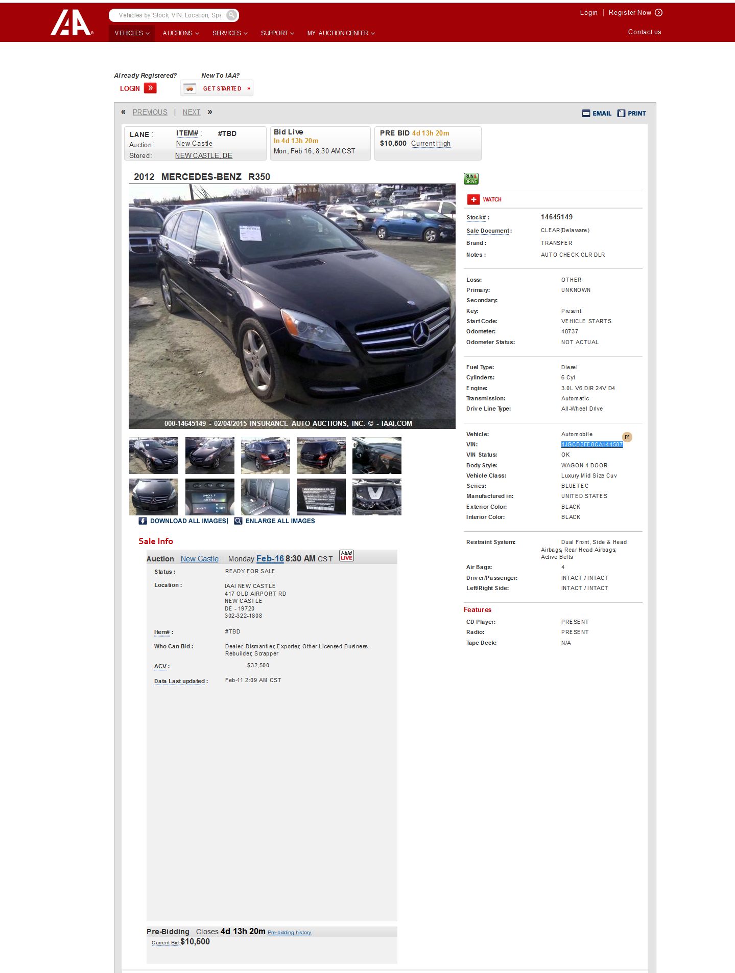Go to NEXT vehicle listing
The image size is (735, 973).
click(192, 112)
